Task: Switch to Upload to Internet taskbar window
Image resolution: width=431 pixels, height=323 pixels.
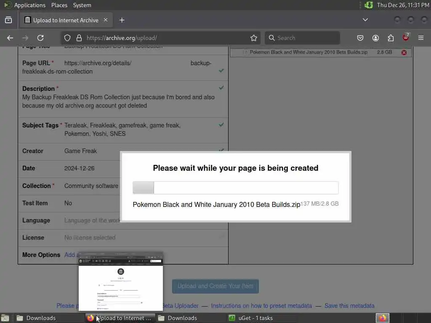Action: (120, 318)
